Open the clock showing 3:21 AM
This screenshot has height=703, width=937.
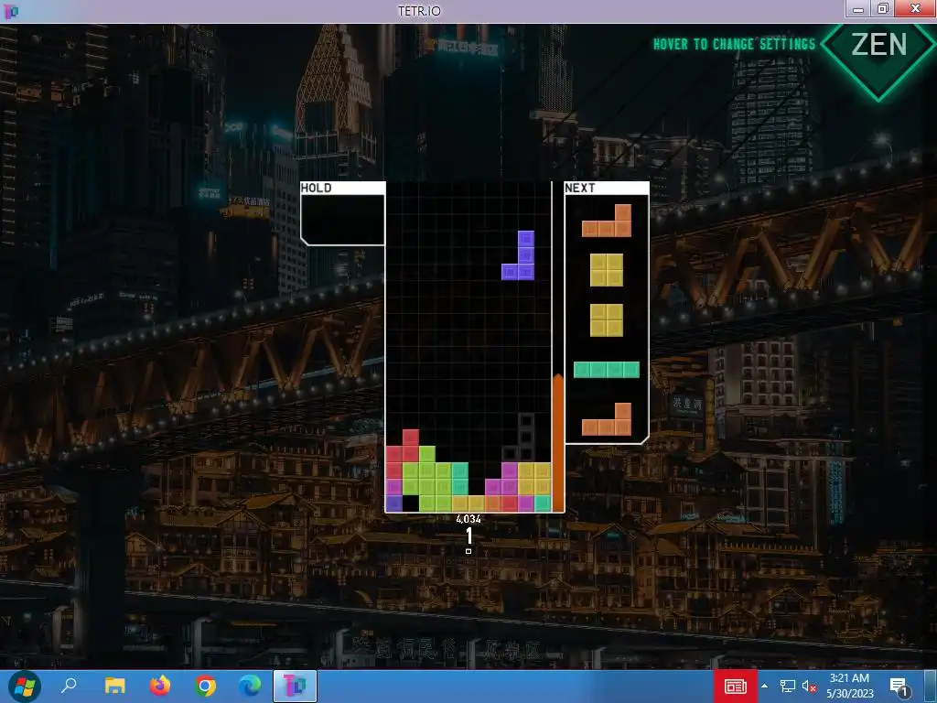click(x=850, y=686)
